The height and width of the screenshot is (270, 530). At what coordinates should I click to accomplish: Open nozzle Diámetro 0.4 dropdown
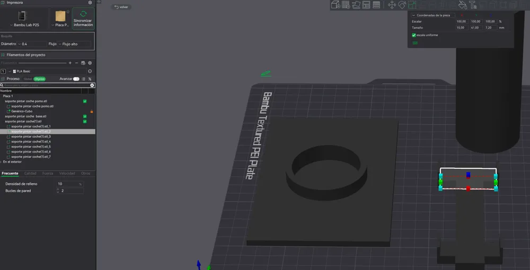click(32, 44)
